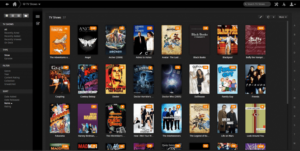Open the user account menu icon
This screenshot has width=300, height=151.
point(293,4)
